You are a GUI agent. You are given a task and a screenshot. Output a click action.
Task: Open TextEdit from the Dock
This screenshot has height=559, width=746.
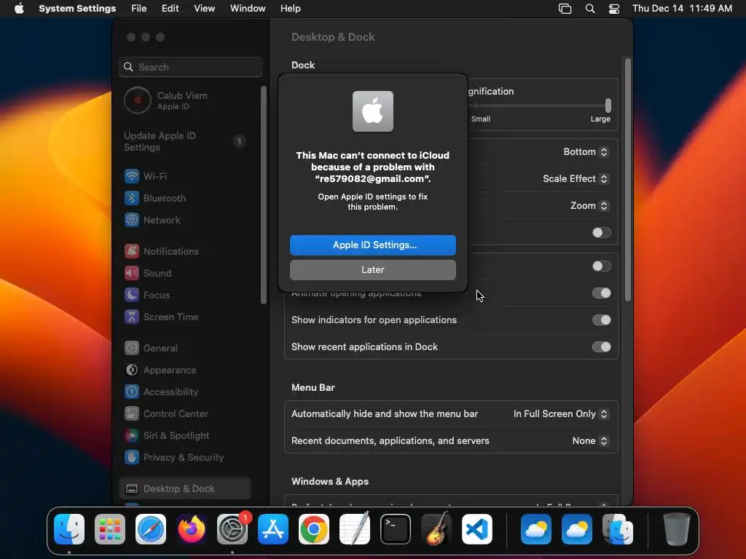355,529
